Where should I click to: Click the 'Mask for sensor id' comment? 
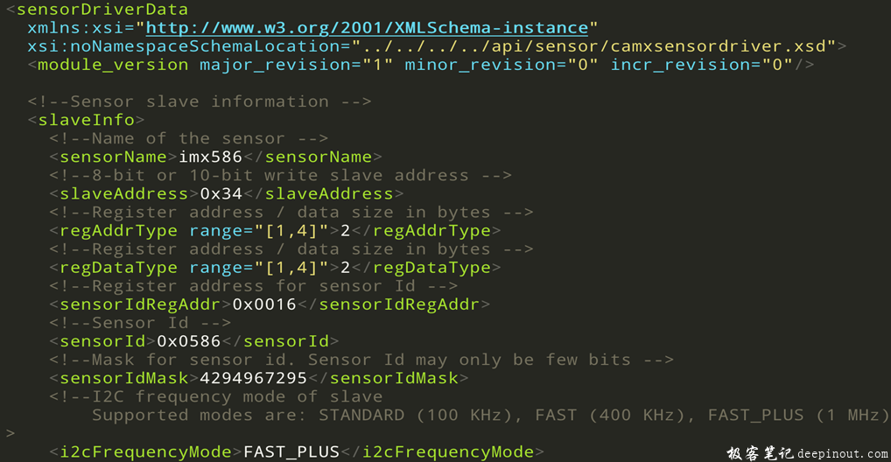tap(361, 359)
